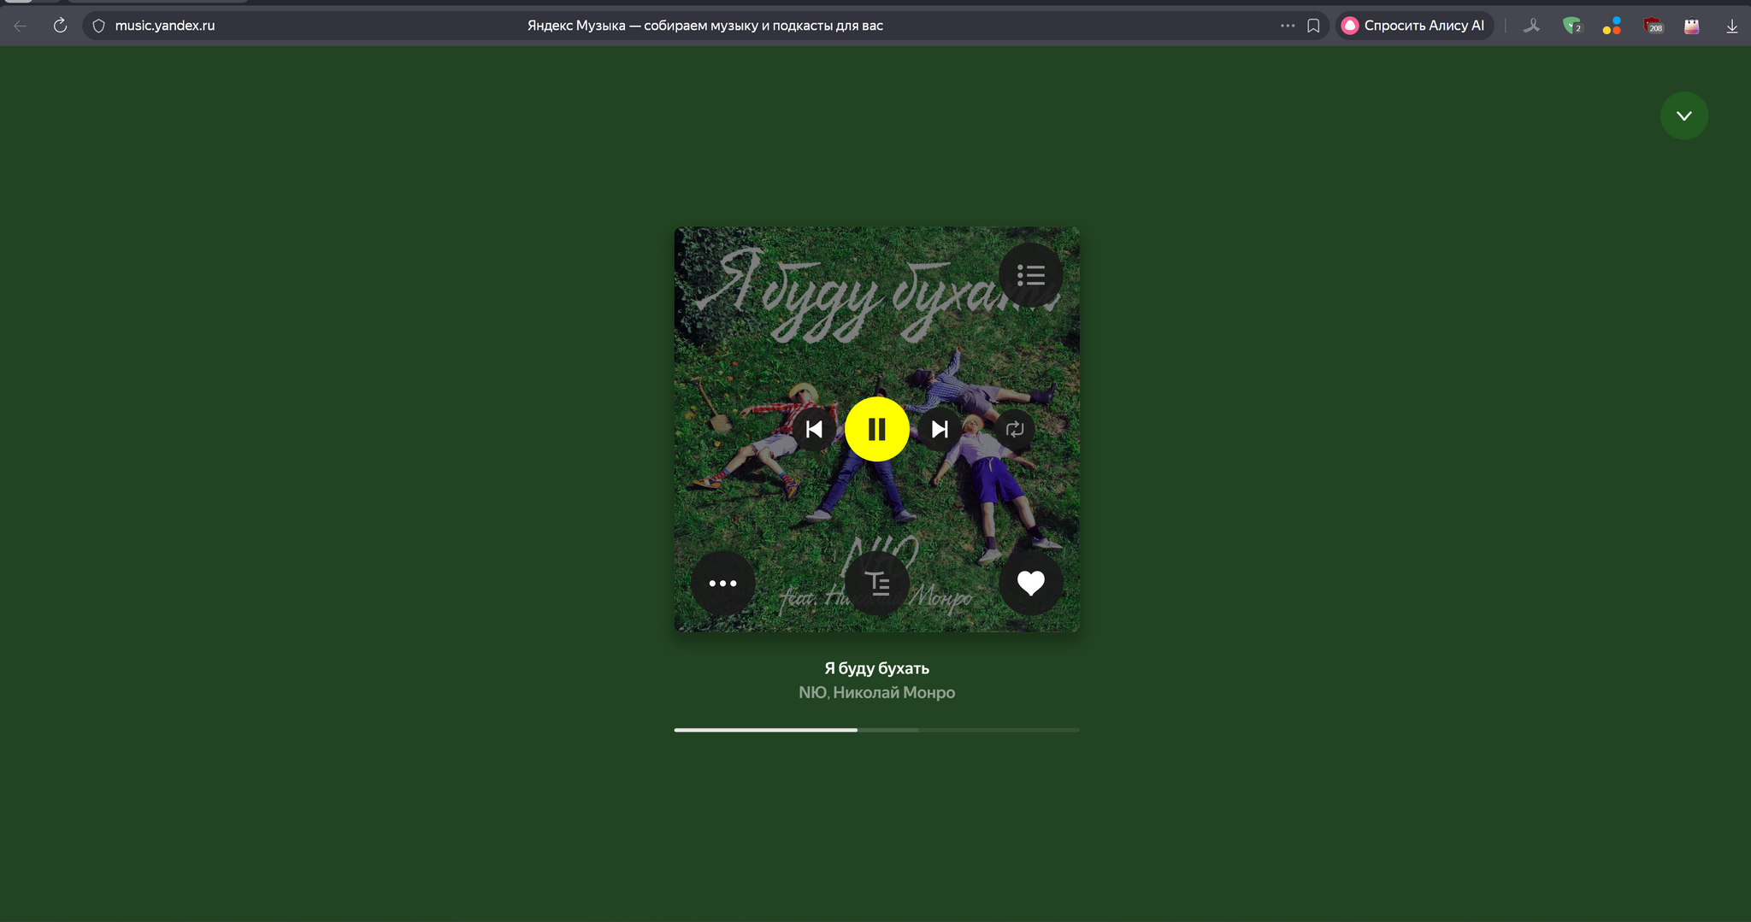View site protection shield info
The image size is (1751, 922).
(98, 26)
